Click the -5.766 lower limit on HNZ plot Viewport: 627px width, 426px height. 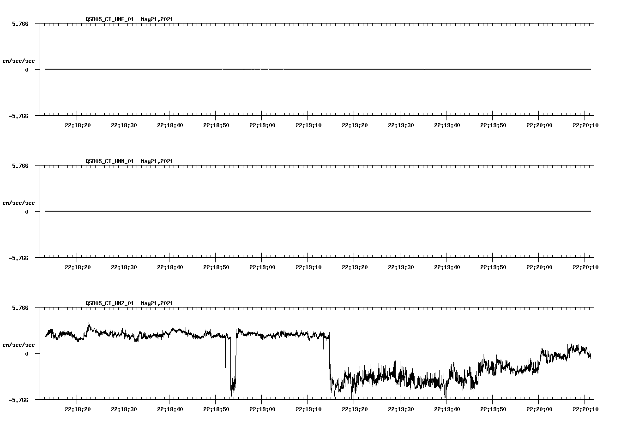pos(19,400)
